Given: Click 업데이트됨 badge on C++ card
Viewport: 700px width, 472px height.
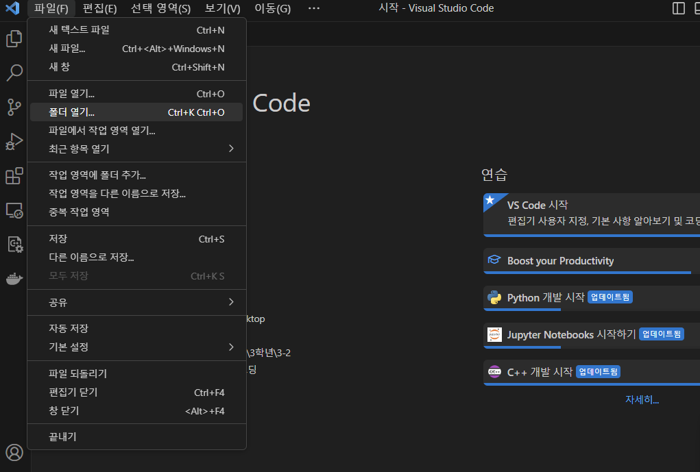Looking at the screenshot, I should coord(599,371).
